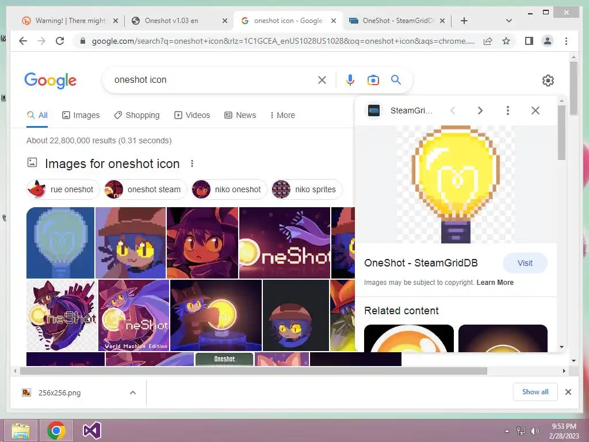This screenshot has width=589, height=442.
Task: Open File Explorer from the taskbar
Action: click(21, 430)
